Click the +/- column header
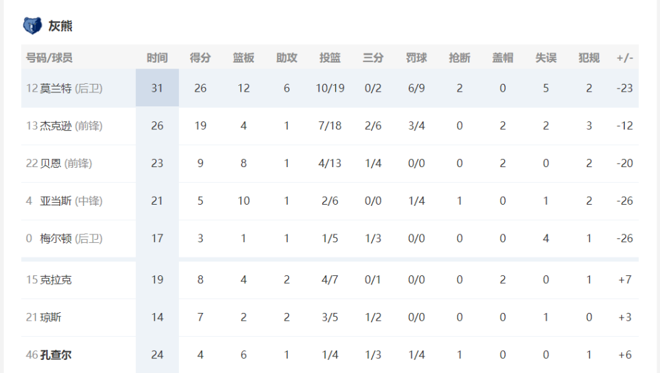Image resolution: width=660 pixels, height=373 pixels. tap(624, 57)
